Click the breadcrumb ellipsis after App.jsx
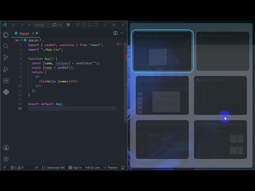The image size is (255, 191). 43,40
